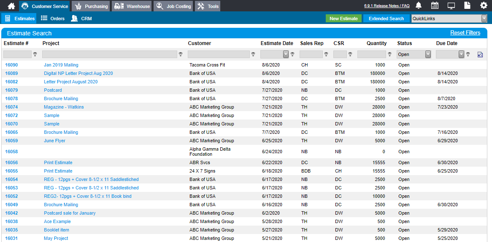Click the CSR column filter icon
Image resolution: width=492 pixels, height=242 pixels.
[350, 54]
